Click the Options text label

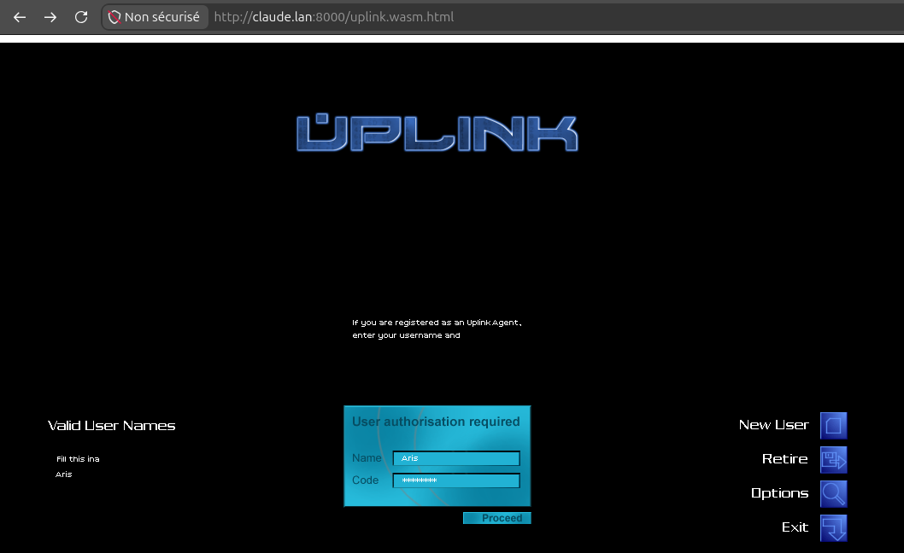[x=779, y=493]
